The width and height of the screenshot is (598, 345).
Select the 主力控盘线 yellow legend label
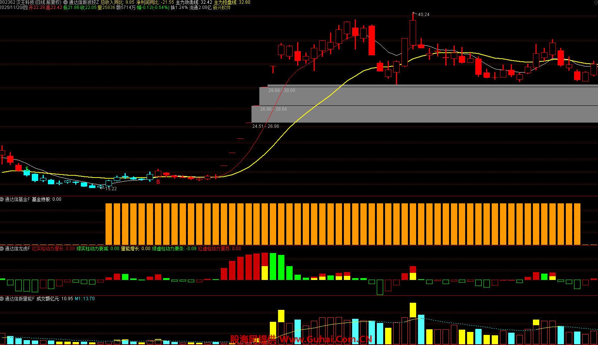(x=225, y=2)
